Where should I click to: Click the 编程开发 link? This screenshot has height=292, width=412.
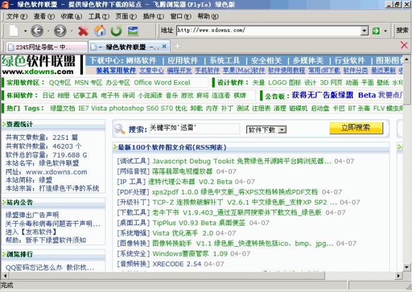coord(180,71)
